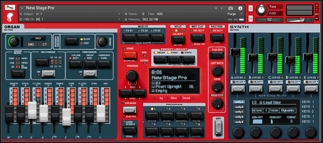Click the FX 03 mod effect button
This screenshot has height=143, width=323.
tap(157, 38)
